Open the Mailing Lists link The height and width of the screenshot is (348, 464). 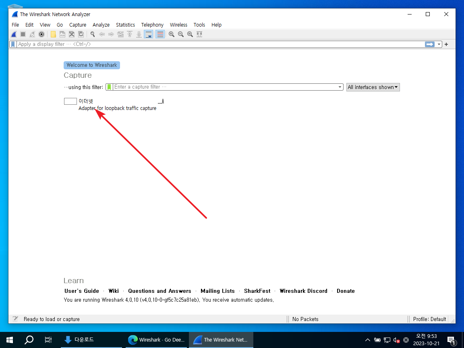(x=217, y=291)
